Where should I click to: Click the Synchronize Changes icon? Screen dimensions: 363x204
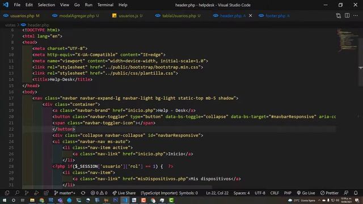83,193
